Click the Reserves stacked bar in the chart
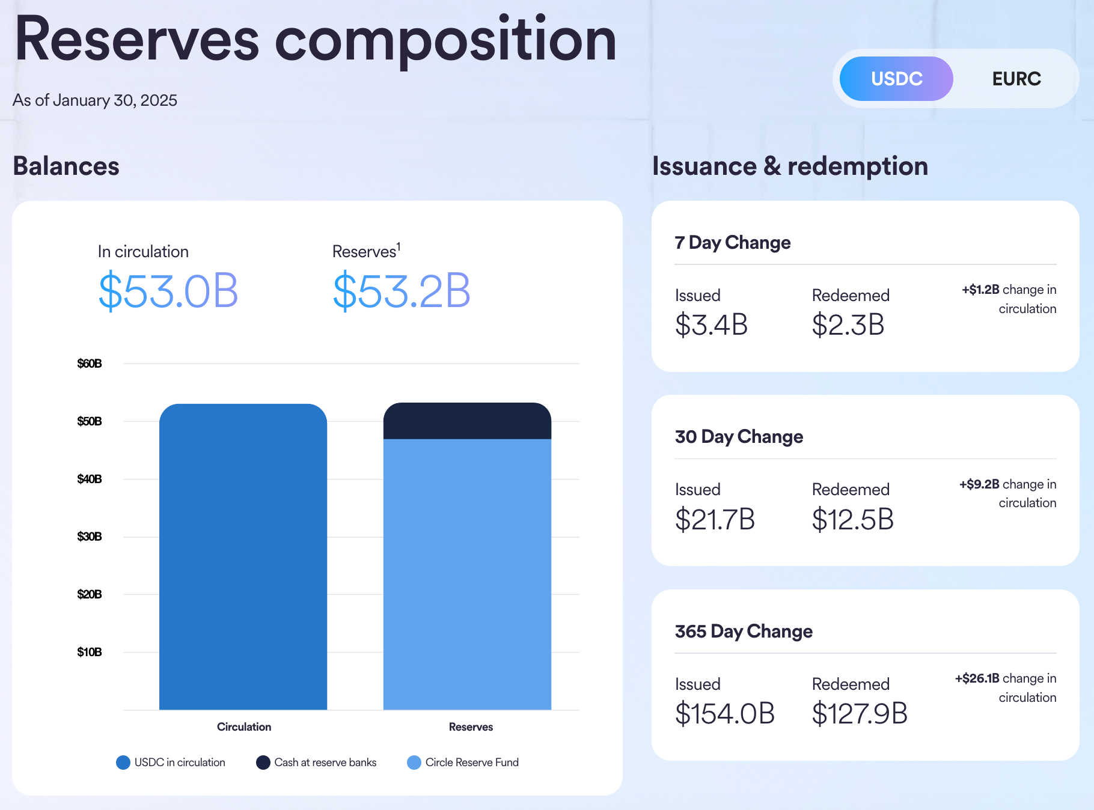 [x=468, y=559]
